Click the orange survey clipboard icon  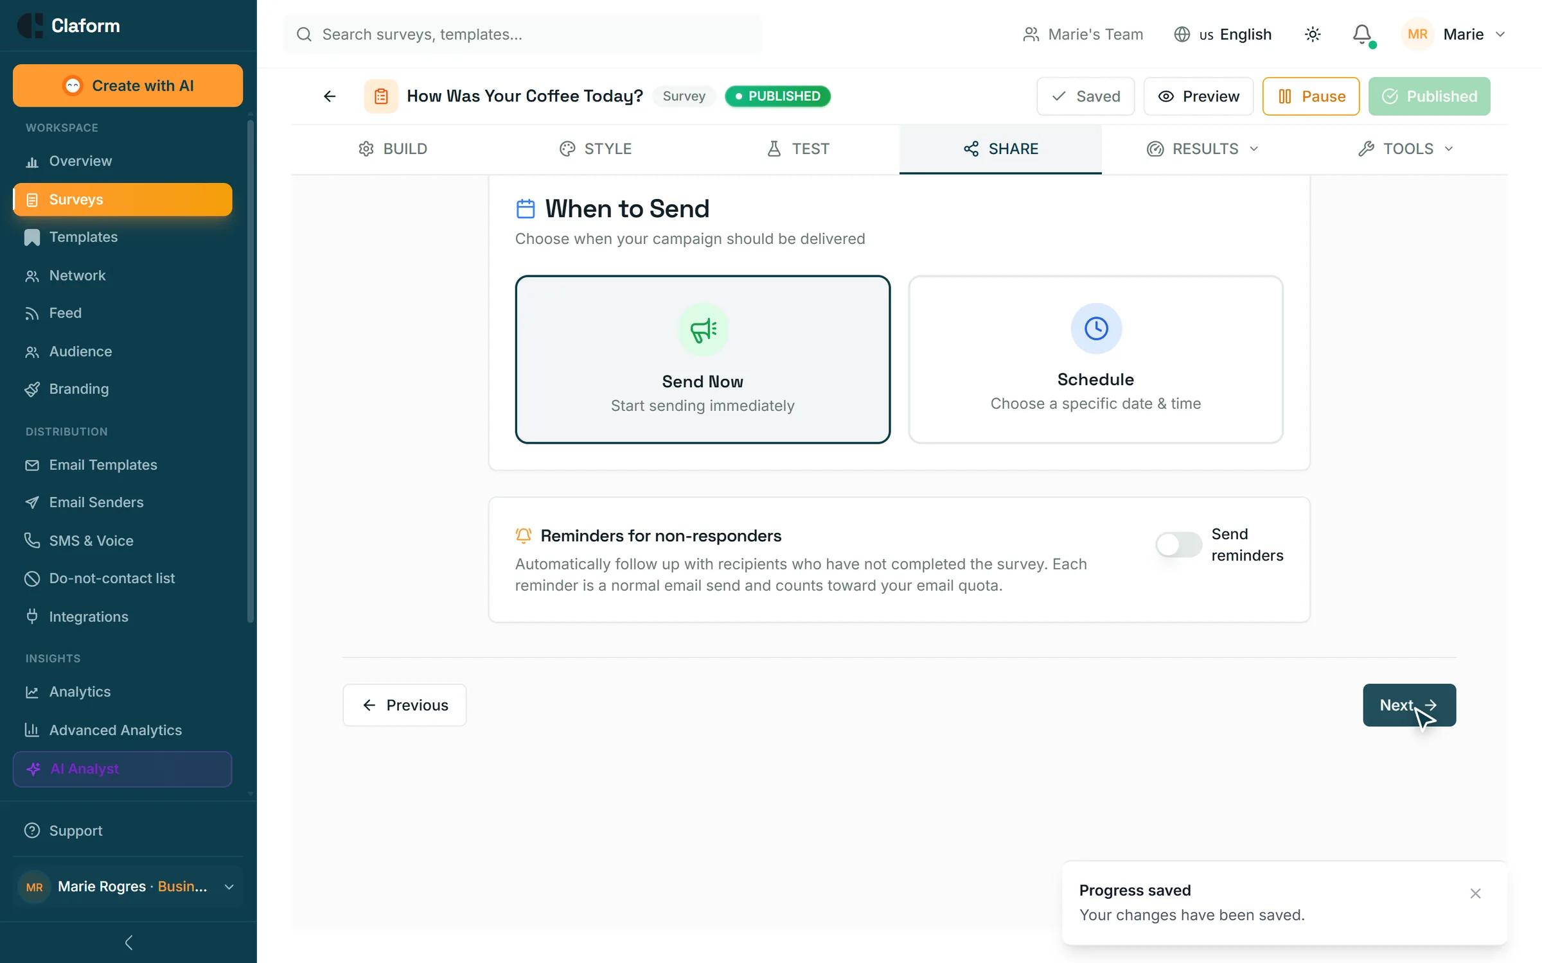click(x=381, y=96)
